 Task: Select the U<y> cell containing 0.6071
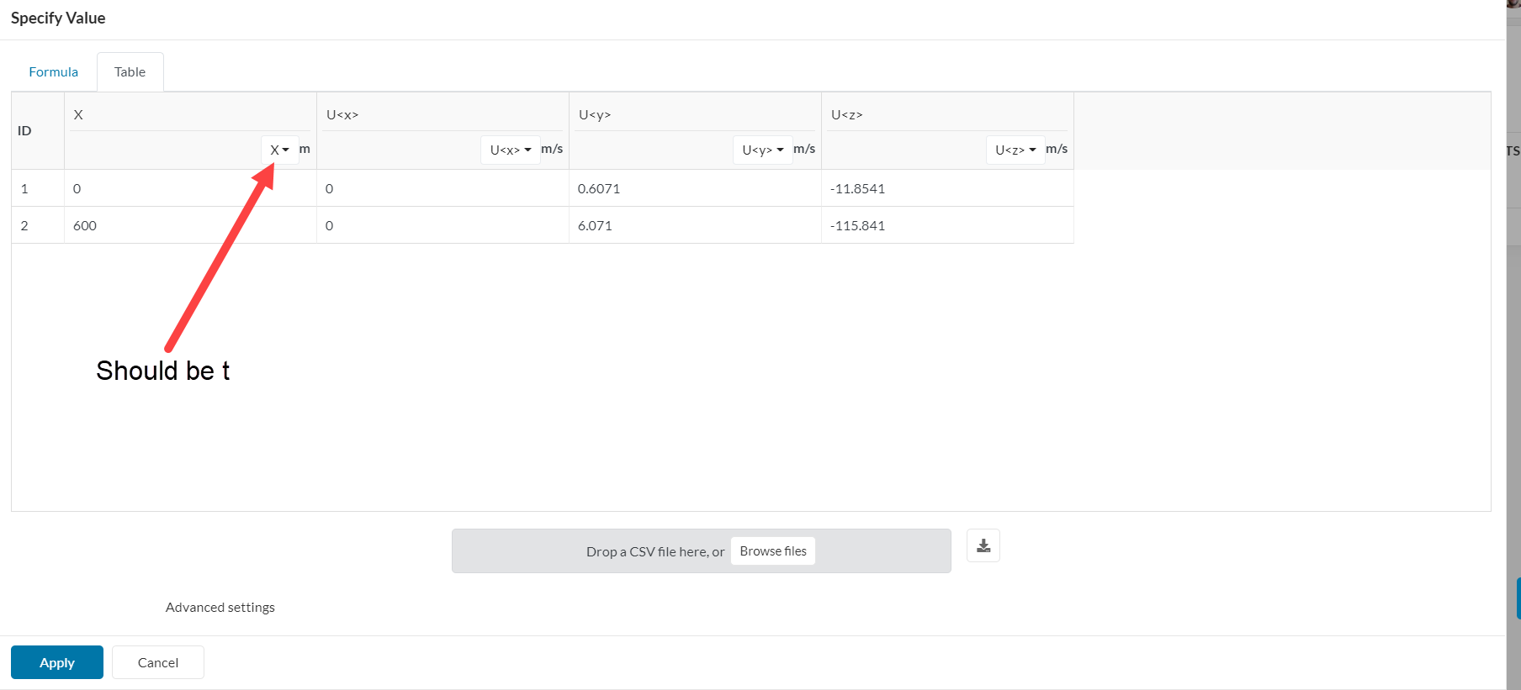694,188
